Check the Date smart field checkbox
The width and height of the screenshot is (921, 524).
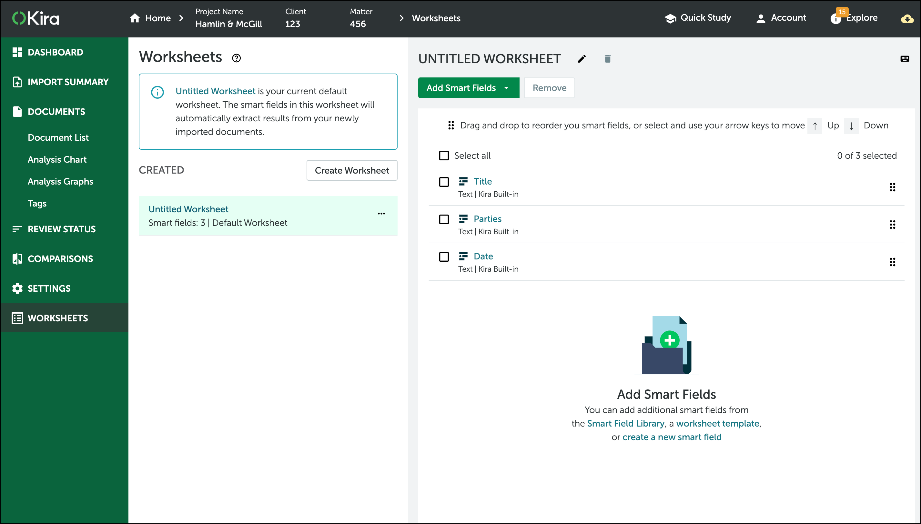pos(444,257)
